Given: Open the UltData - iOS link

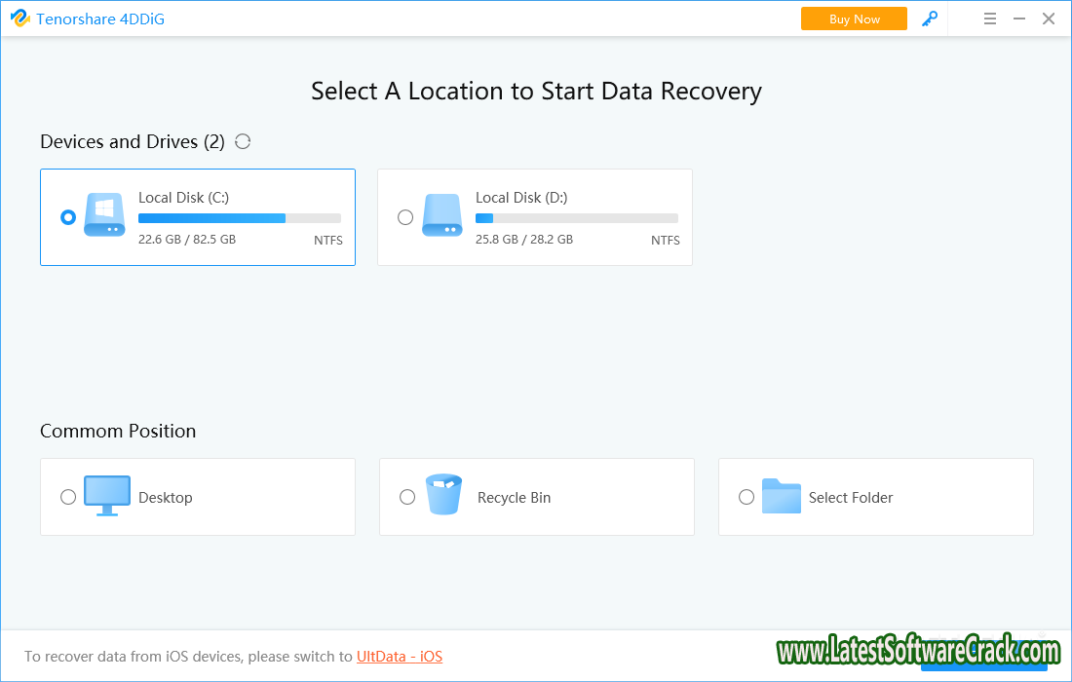Looking at the screenshot, I should 400,657.
